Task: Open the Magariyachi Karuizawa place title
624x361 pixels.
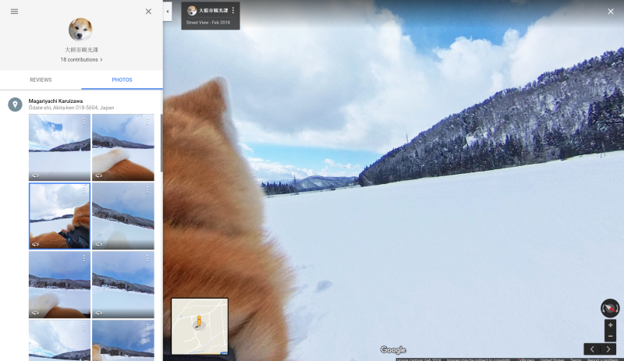Action: [x=55, y=101]
